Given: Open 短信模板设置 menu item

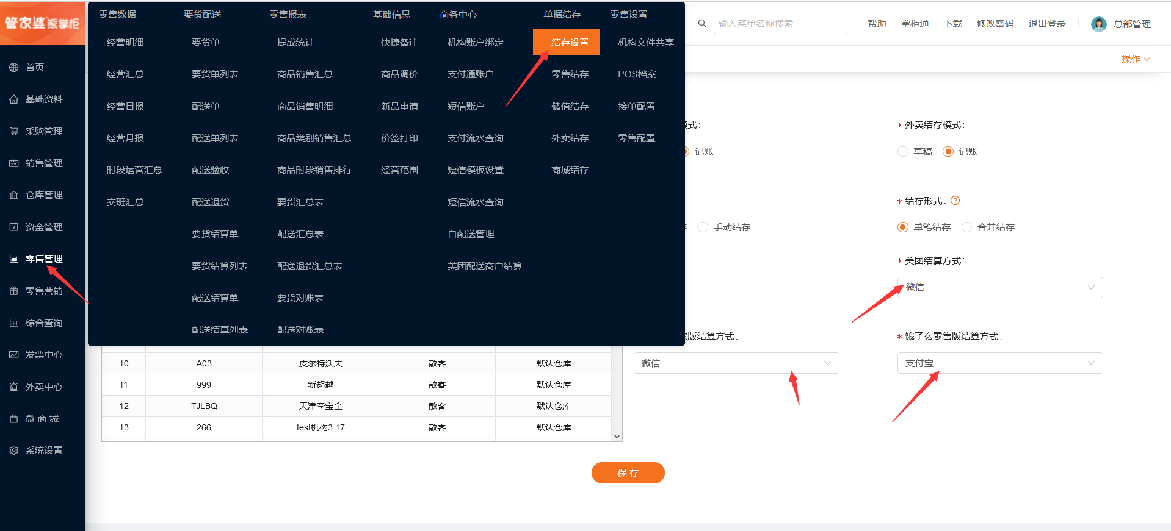Looking at the screenshot, I should coord(476,170).
